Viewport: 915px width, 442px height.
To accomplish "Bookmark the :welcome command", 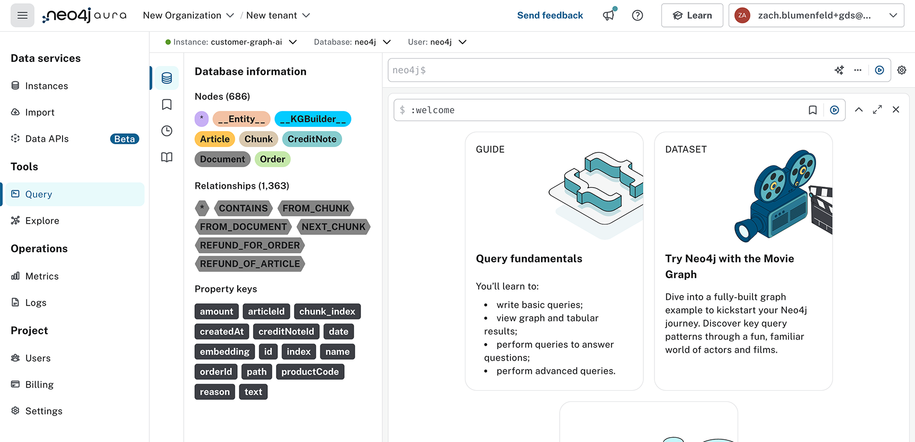I will pos(813,110).
